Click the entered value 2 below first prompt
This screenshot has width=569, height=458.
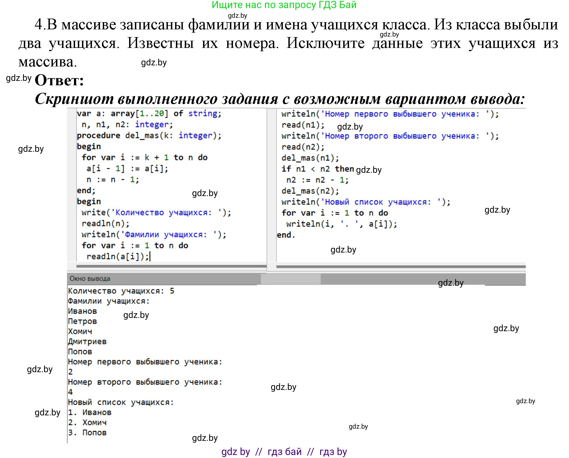[70, 372]
